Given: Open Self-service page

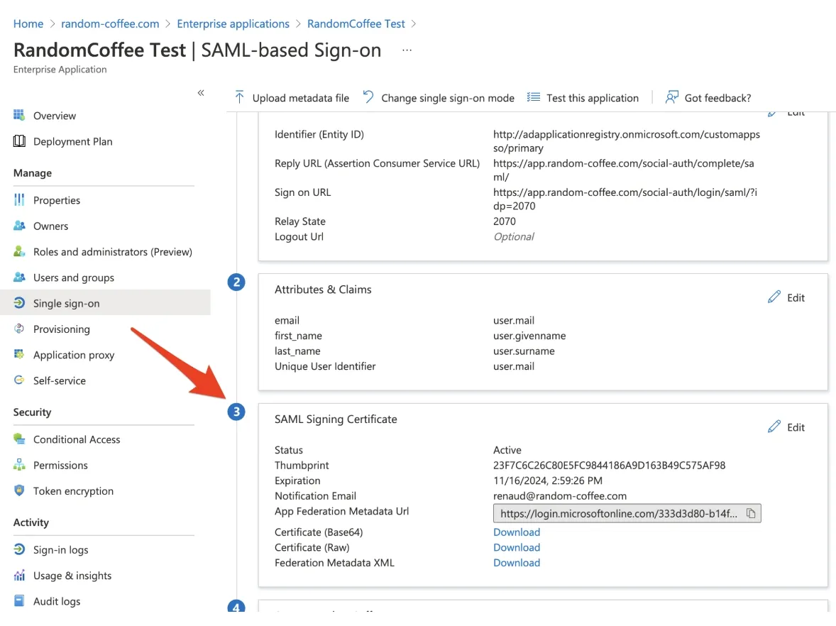Looking at the screenshot, I should [x=59, y=380].
